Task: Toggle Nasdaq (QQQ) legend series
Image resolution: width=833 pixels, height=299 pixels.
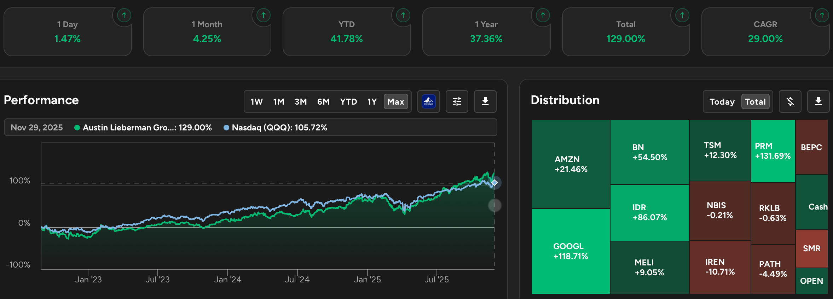Action: (x=275, y=128)
